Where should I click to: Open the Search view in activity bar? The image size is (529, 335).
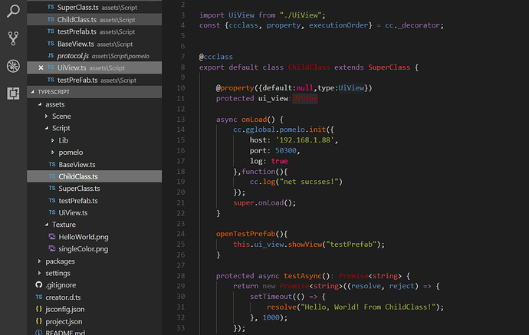click(x=13, y=11)
